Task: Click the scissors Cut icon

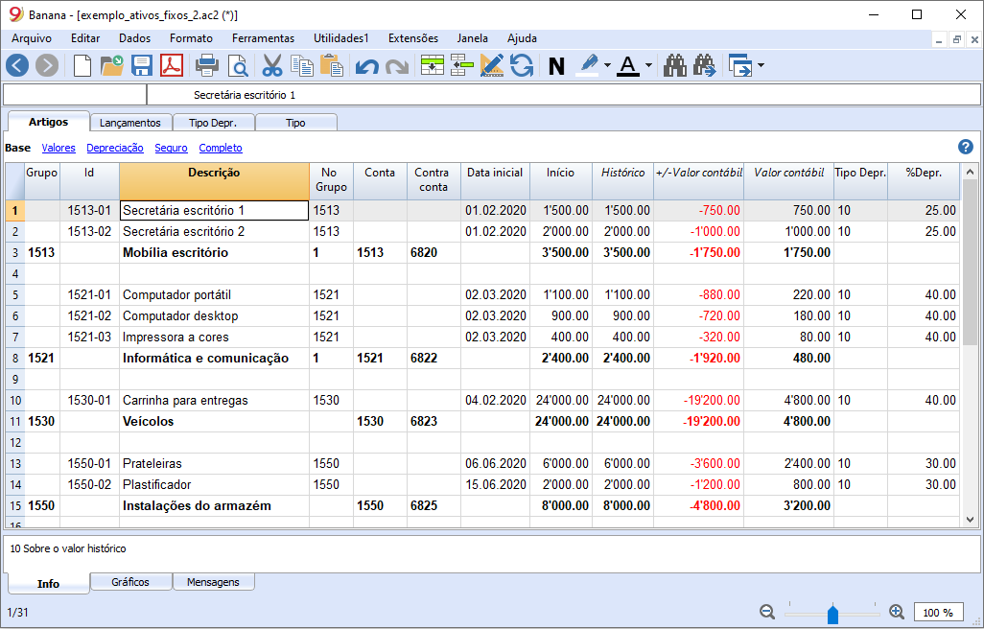Action: pyautogui.click(x=272, y=65)
